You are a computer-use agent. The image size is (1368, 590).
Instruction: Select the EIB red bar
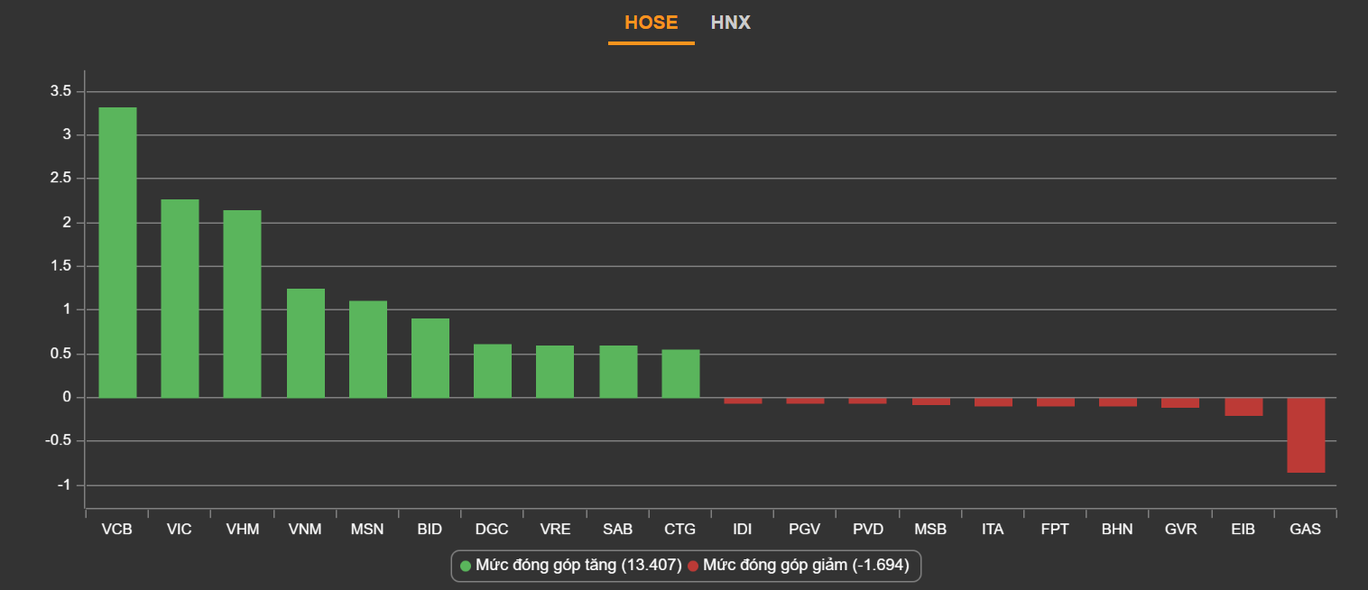tap(1243, 407)
